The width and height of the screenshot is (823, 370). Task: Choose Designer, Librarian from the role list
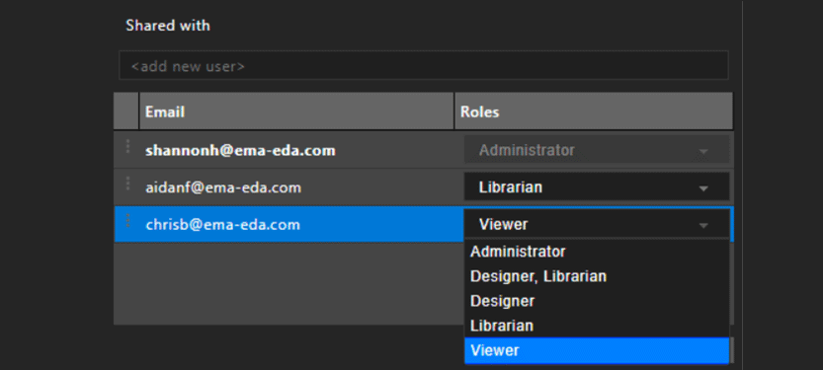coord(597,276)
